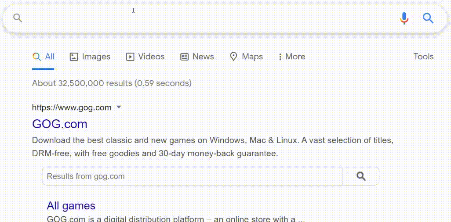Expand the arrow beside https://www.gog.com

click(119, 107)
